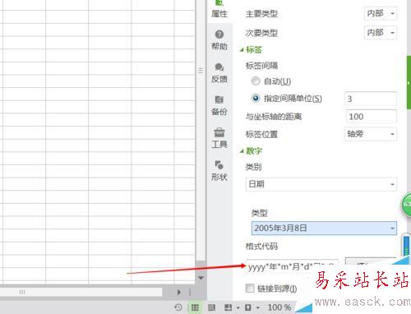Enable the 链接到源(I) checkbox

250,288
